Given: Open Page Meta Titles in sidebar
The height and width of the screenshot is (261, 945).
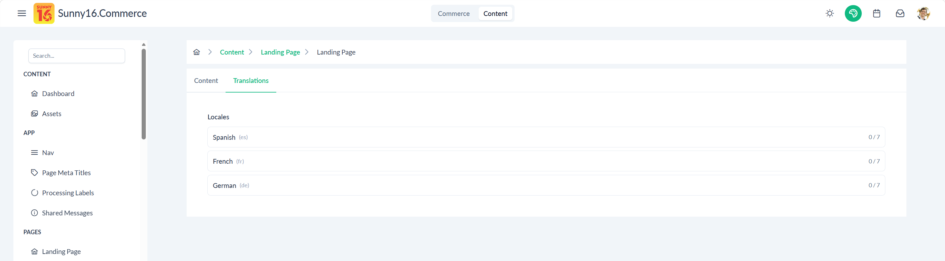Looking at the screenshot, I should (x=66, y=173).
